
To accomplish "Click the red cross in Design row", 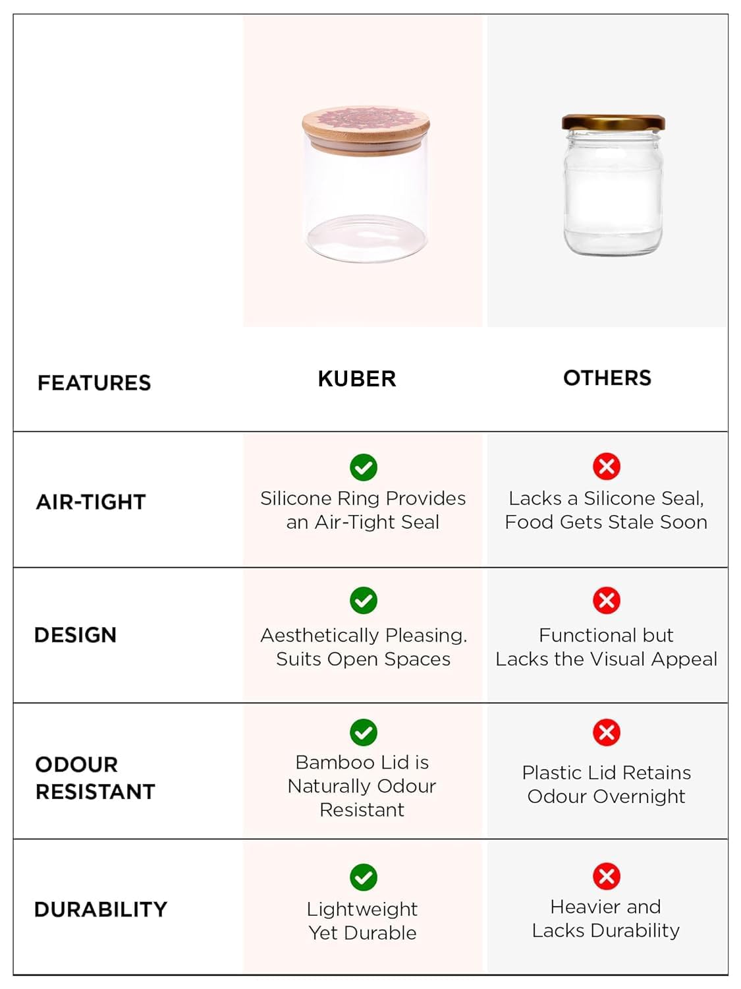I will [606, 601].
